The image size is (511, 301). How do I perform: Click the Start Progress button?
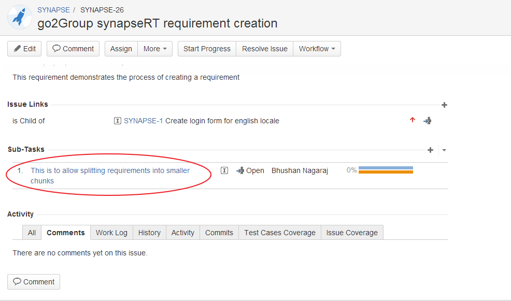coord(207,49)
